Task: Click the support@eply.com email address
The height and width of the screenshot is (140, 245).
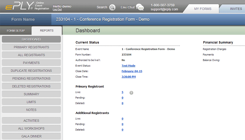Action: tap(164, 9)
